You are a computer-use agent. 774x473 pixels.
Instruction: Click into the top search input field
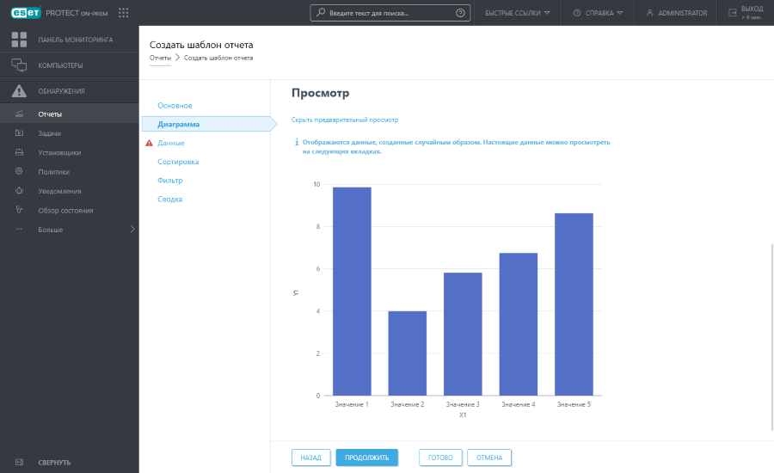click(387, 13)
